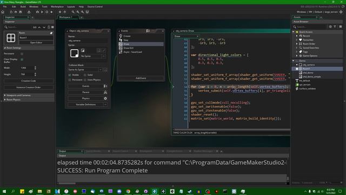
Task: Toggle the Uses Physics checkbox
Action: tap(85, 80)
